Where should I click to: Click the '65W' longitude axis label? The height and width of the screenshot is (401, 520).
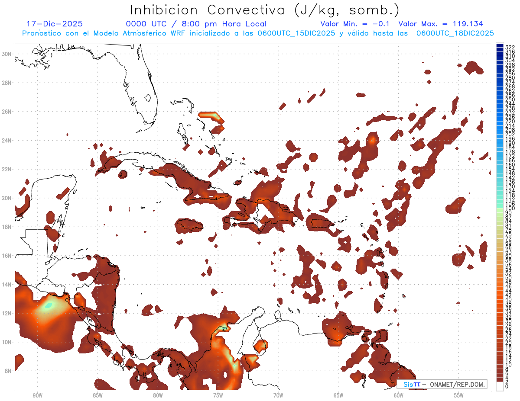pyautogui.click(x=338, y=396)
